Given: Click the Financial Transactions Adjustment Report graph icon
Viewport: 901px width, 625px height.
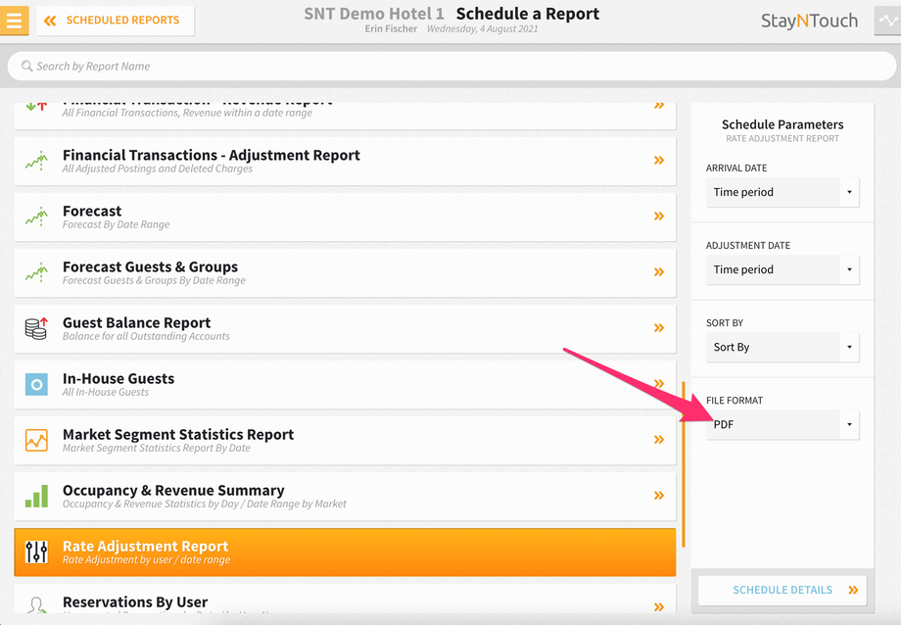Looking at the screenshot, I should coord(36,161).
